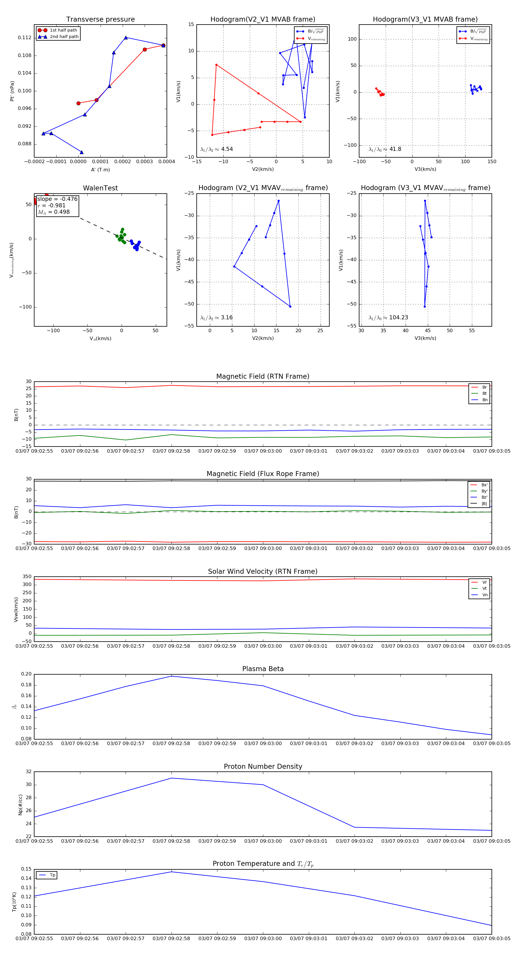Click the 'WalenTest' plot title
Screen dimensions: 526x965
(x=100, y=188)
